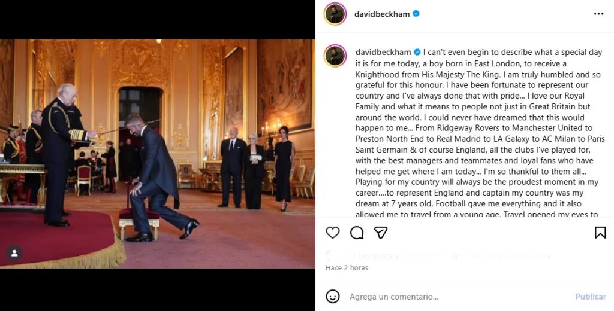
Task: Share the post with the paper plane icon
Action: tap(381, 233)
